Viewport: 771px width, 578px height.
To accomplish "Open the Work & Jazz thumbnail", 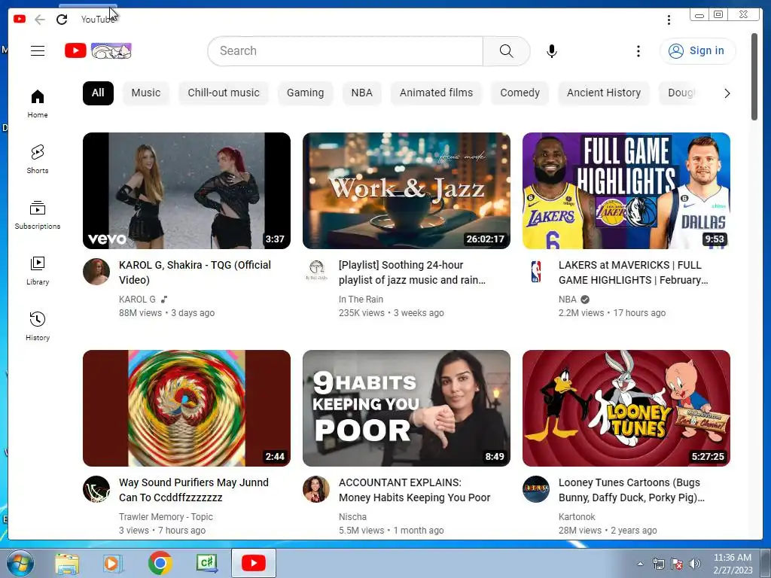I will click(x=407, y=190).
